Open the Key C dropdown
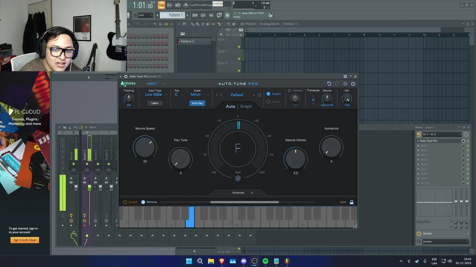 point(178,95)
